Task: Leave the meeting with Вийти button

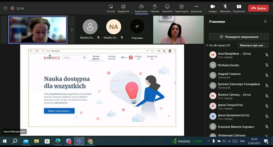Action: point(258,8)
